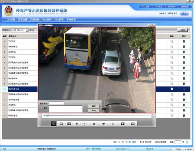Image resolution: width=194 pixels, height=151 pixels.
Task: Open the 交通事件 menu
Action: 35,20
